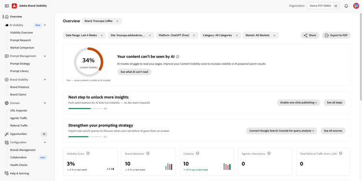The image size is (362, 181).
Task: Collapse the Prompt Management section chevron
Action: click(45, 56)
